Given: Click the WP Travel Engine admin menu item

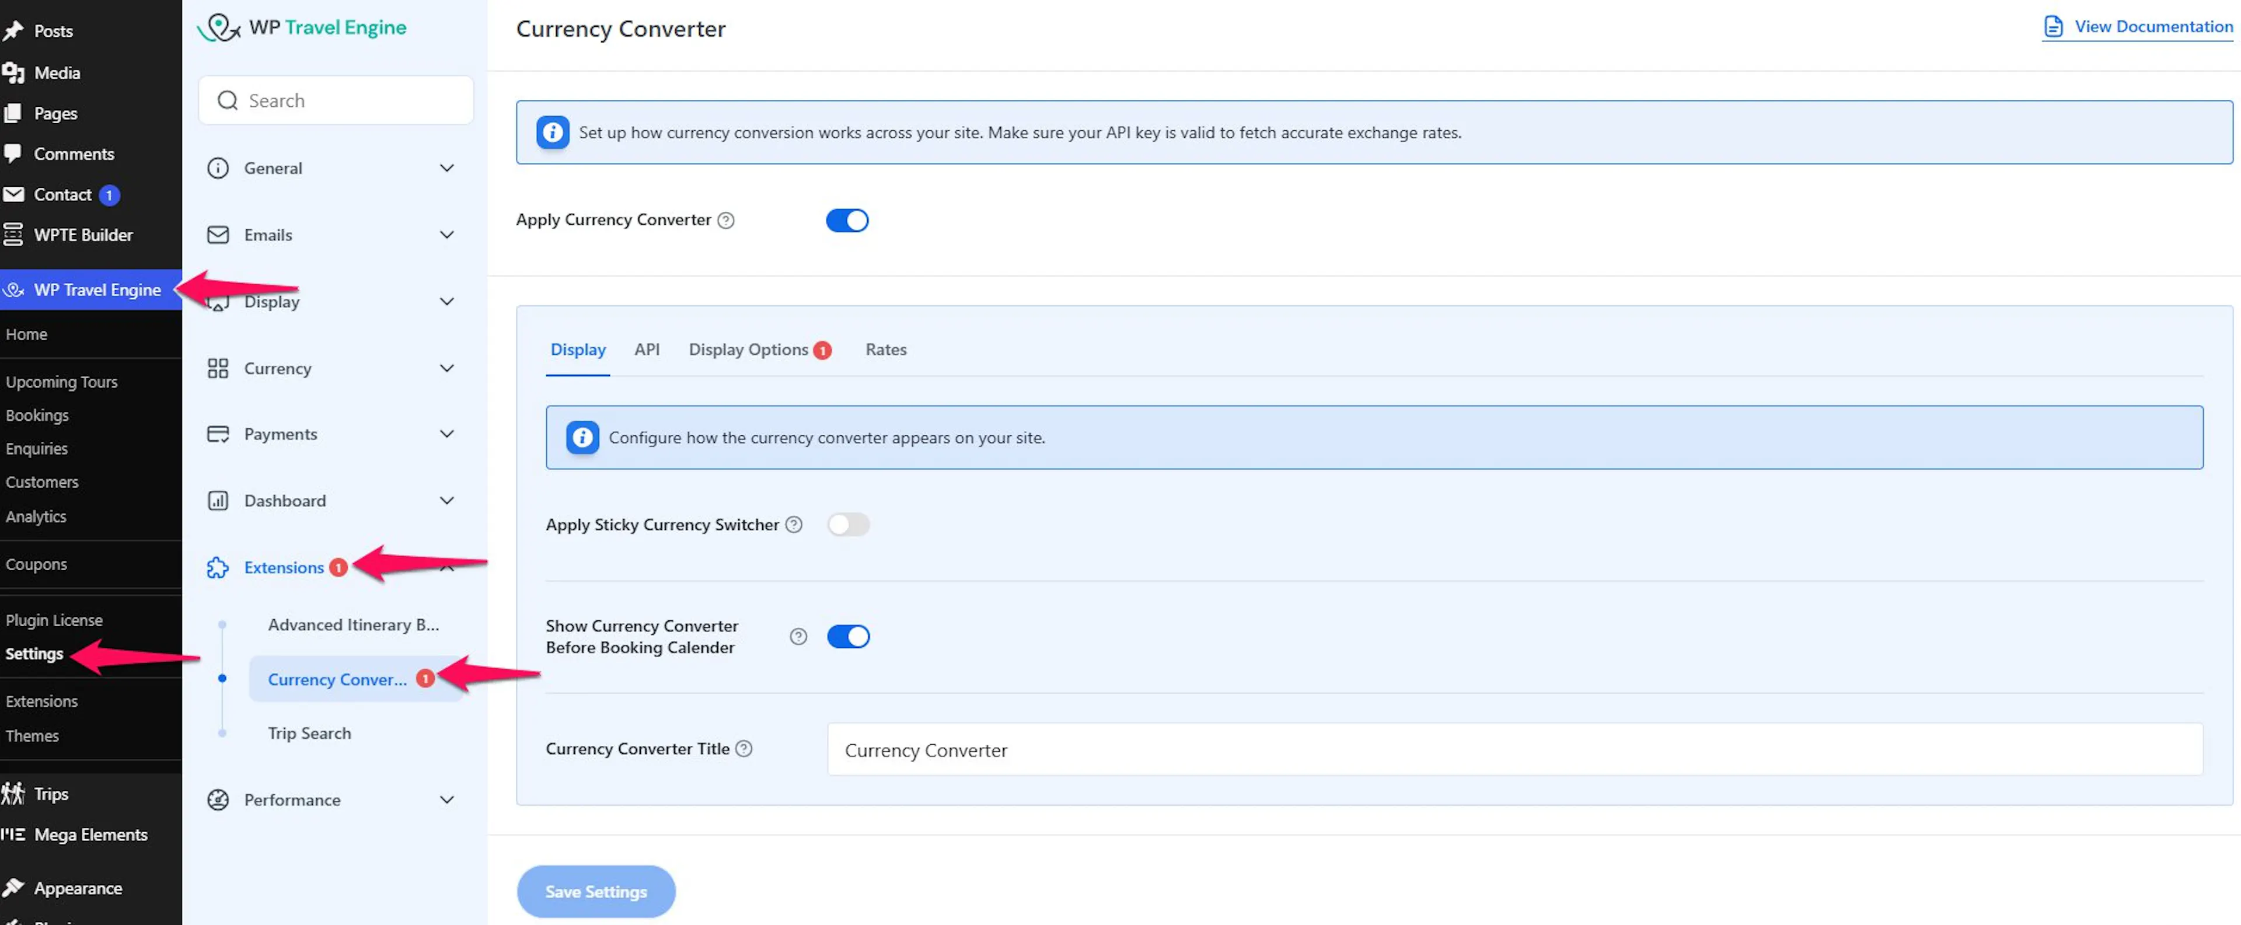Looking at the screenshot, I should pos(90,290).
